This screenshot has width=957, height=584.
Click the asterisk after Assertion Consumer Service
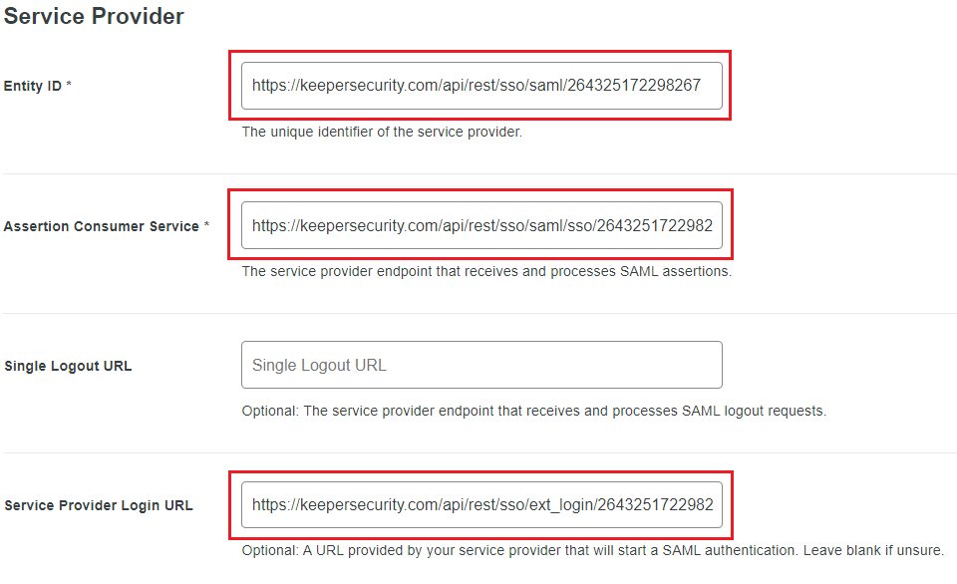(206, 226)
